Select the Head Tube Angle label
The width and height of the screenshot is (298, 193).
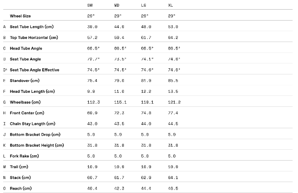click(26, 49)
